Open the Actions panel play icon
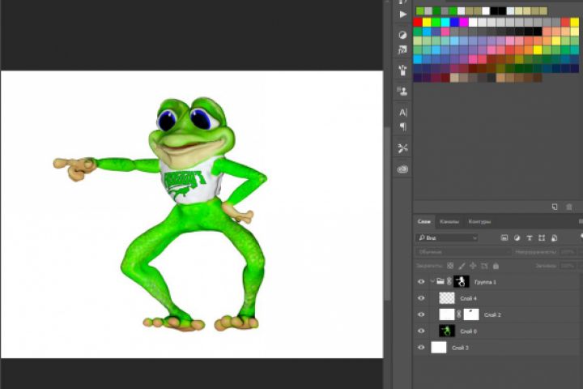This screenshot has width=583, height=389. click(x=402, y=15)
